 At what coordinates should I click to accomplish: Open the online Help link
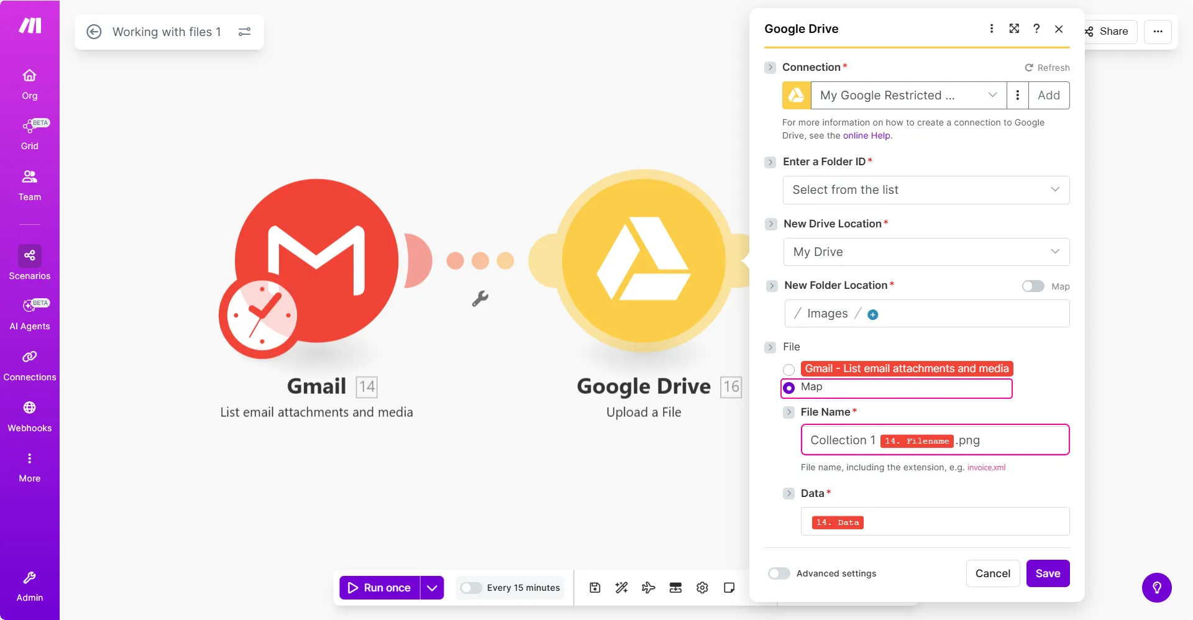click(866, 135)
